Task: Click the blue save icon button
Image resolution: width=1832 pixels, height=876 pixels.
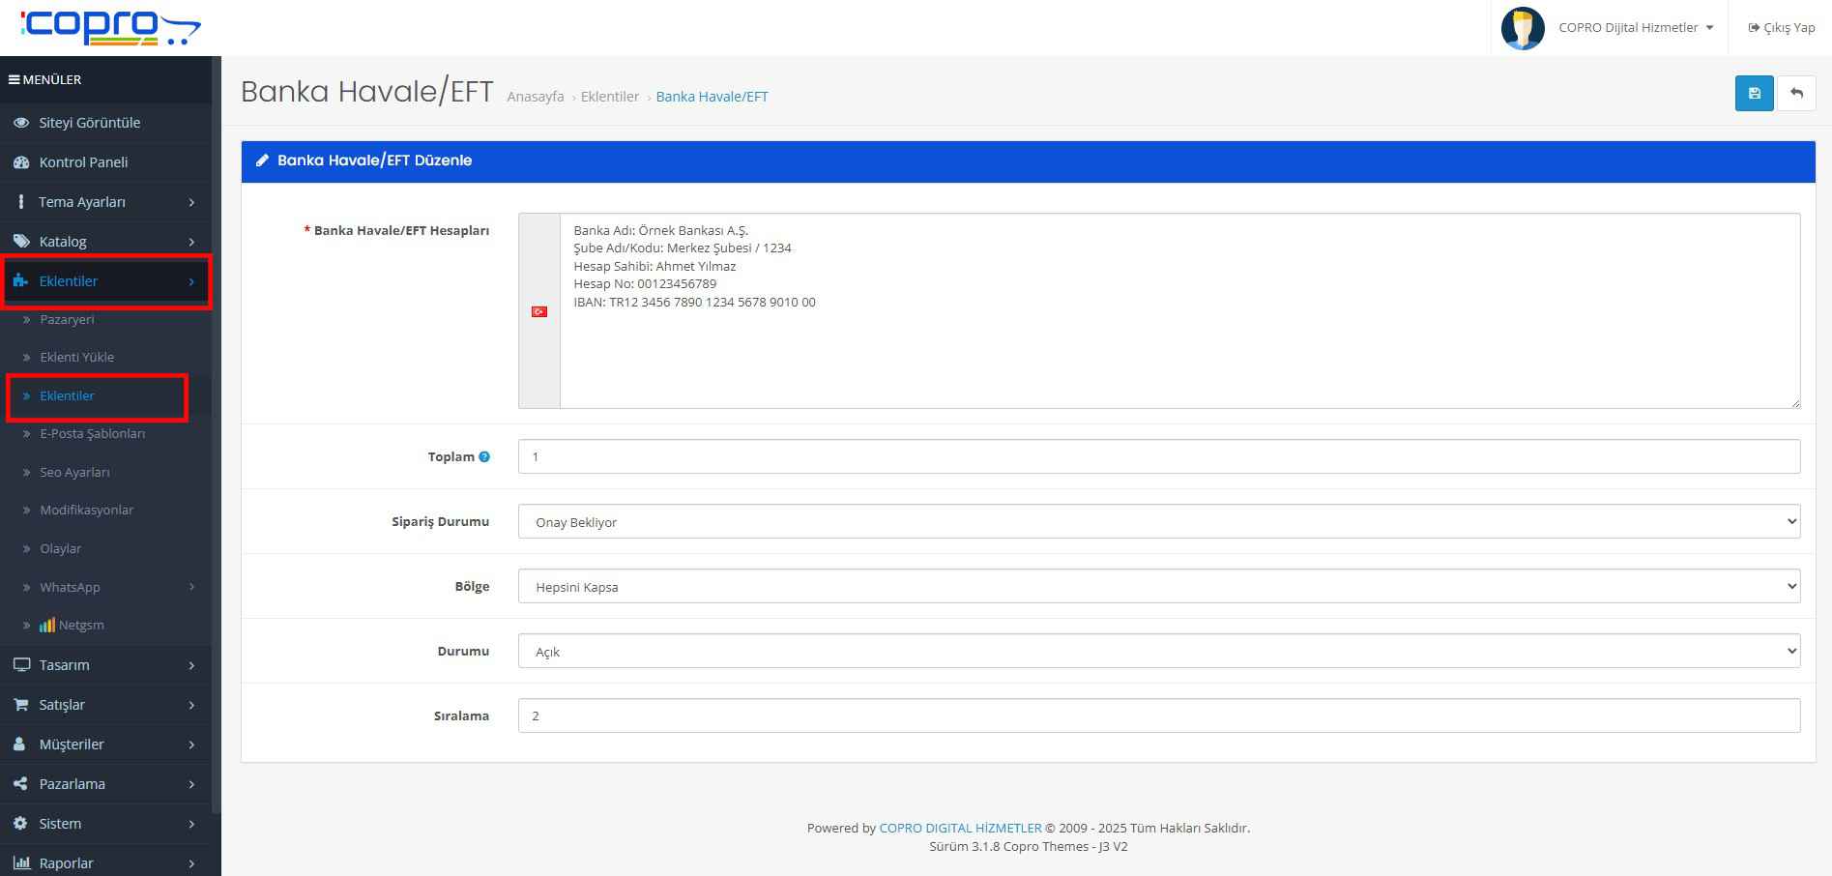Action: tap(1754, 94)
